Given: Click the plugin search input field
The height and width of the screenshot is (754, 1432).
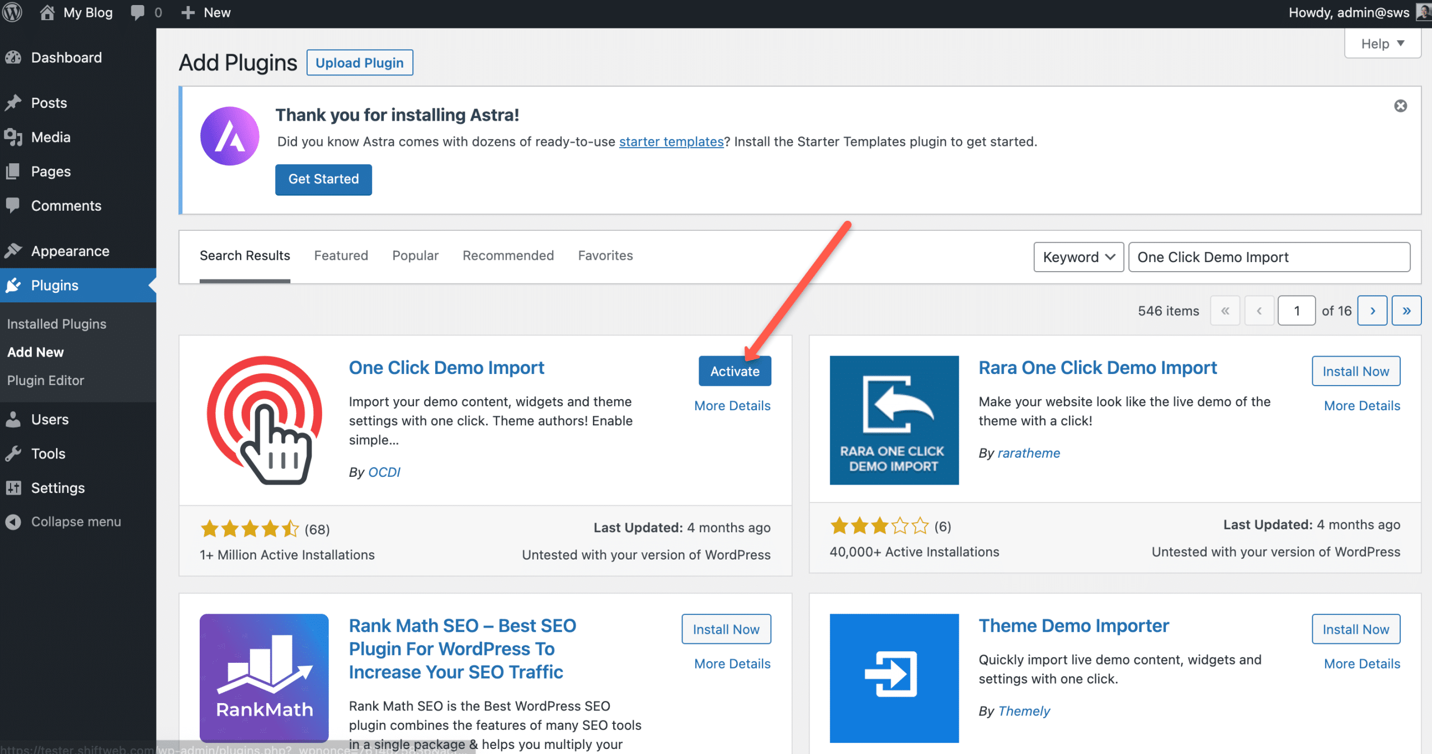Looking at the screenshot, I should pyautogui.click(x=1269, y=257).
